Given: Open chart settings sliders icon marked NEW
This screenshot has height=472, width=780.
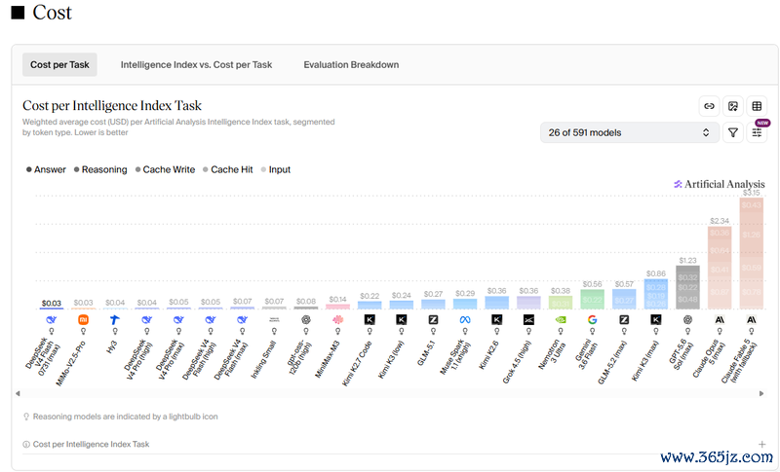Looking at the screenshot, I should coord(757,132).
